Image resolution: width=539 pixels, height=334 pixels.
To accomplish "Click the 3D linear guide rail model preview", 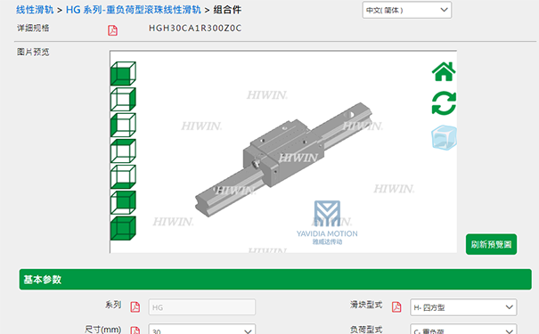I will 283,159.
